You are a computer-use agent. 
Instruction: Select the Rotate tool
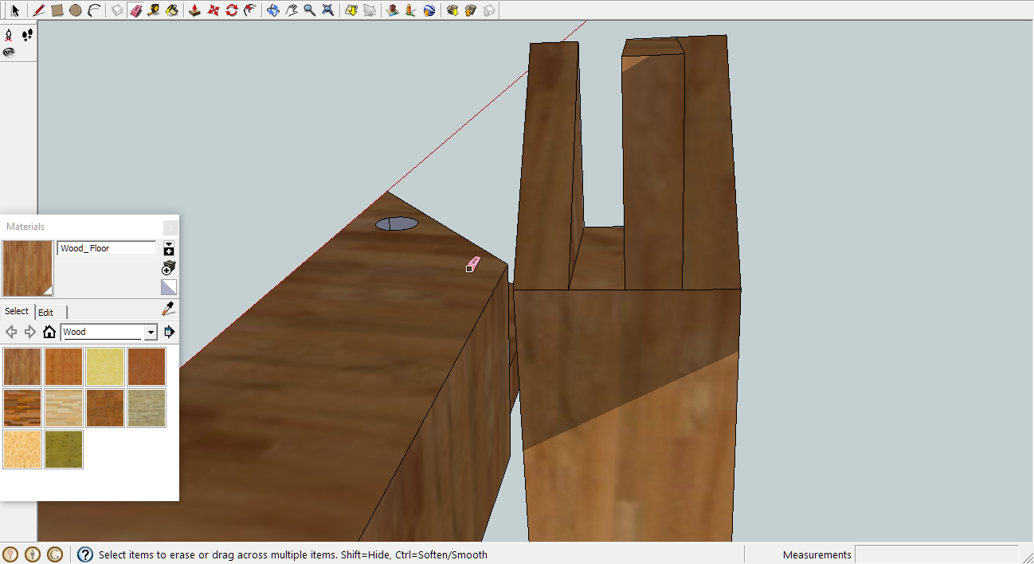tap(231, 10)
